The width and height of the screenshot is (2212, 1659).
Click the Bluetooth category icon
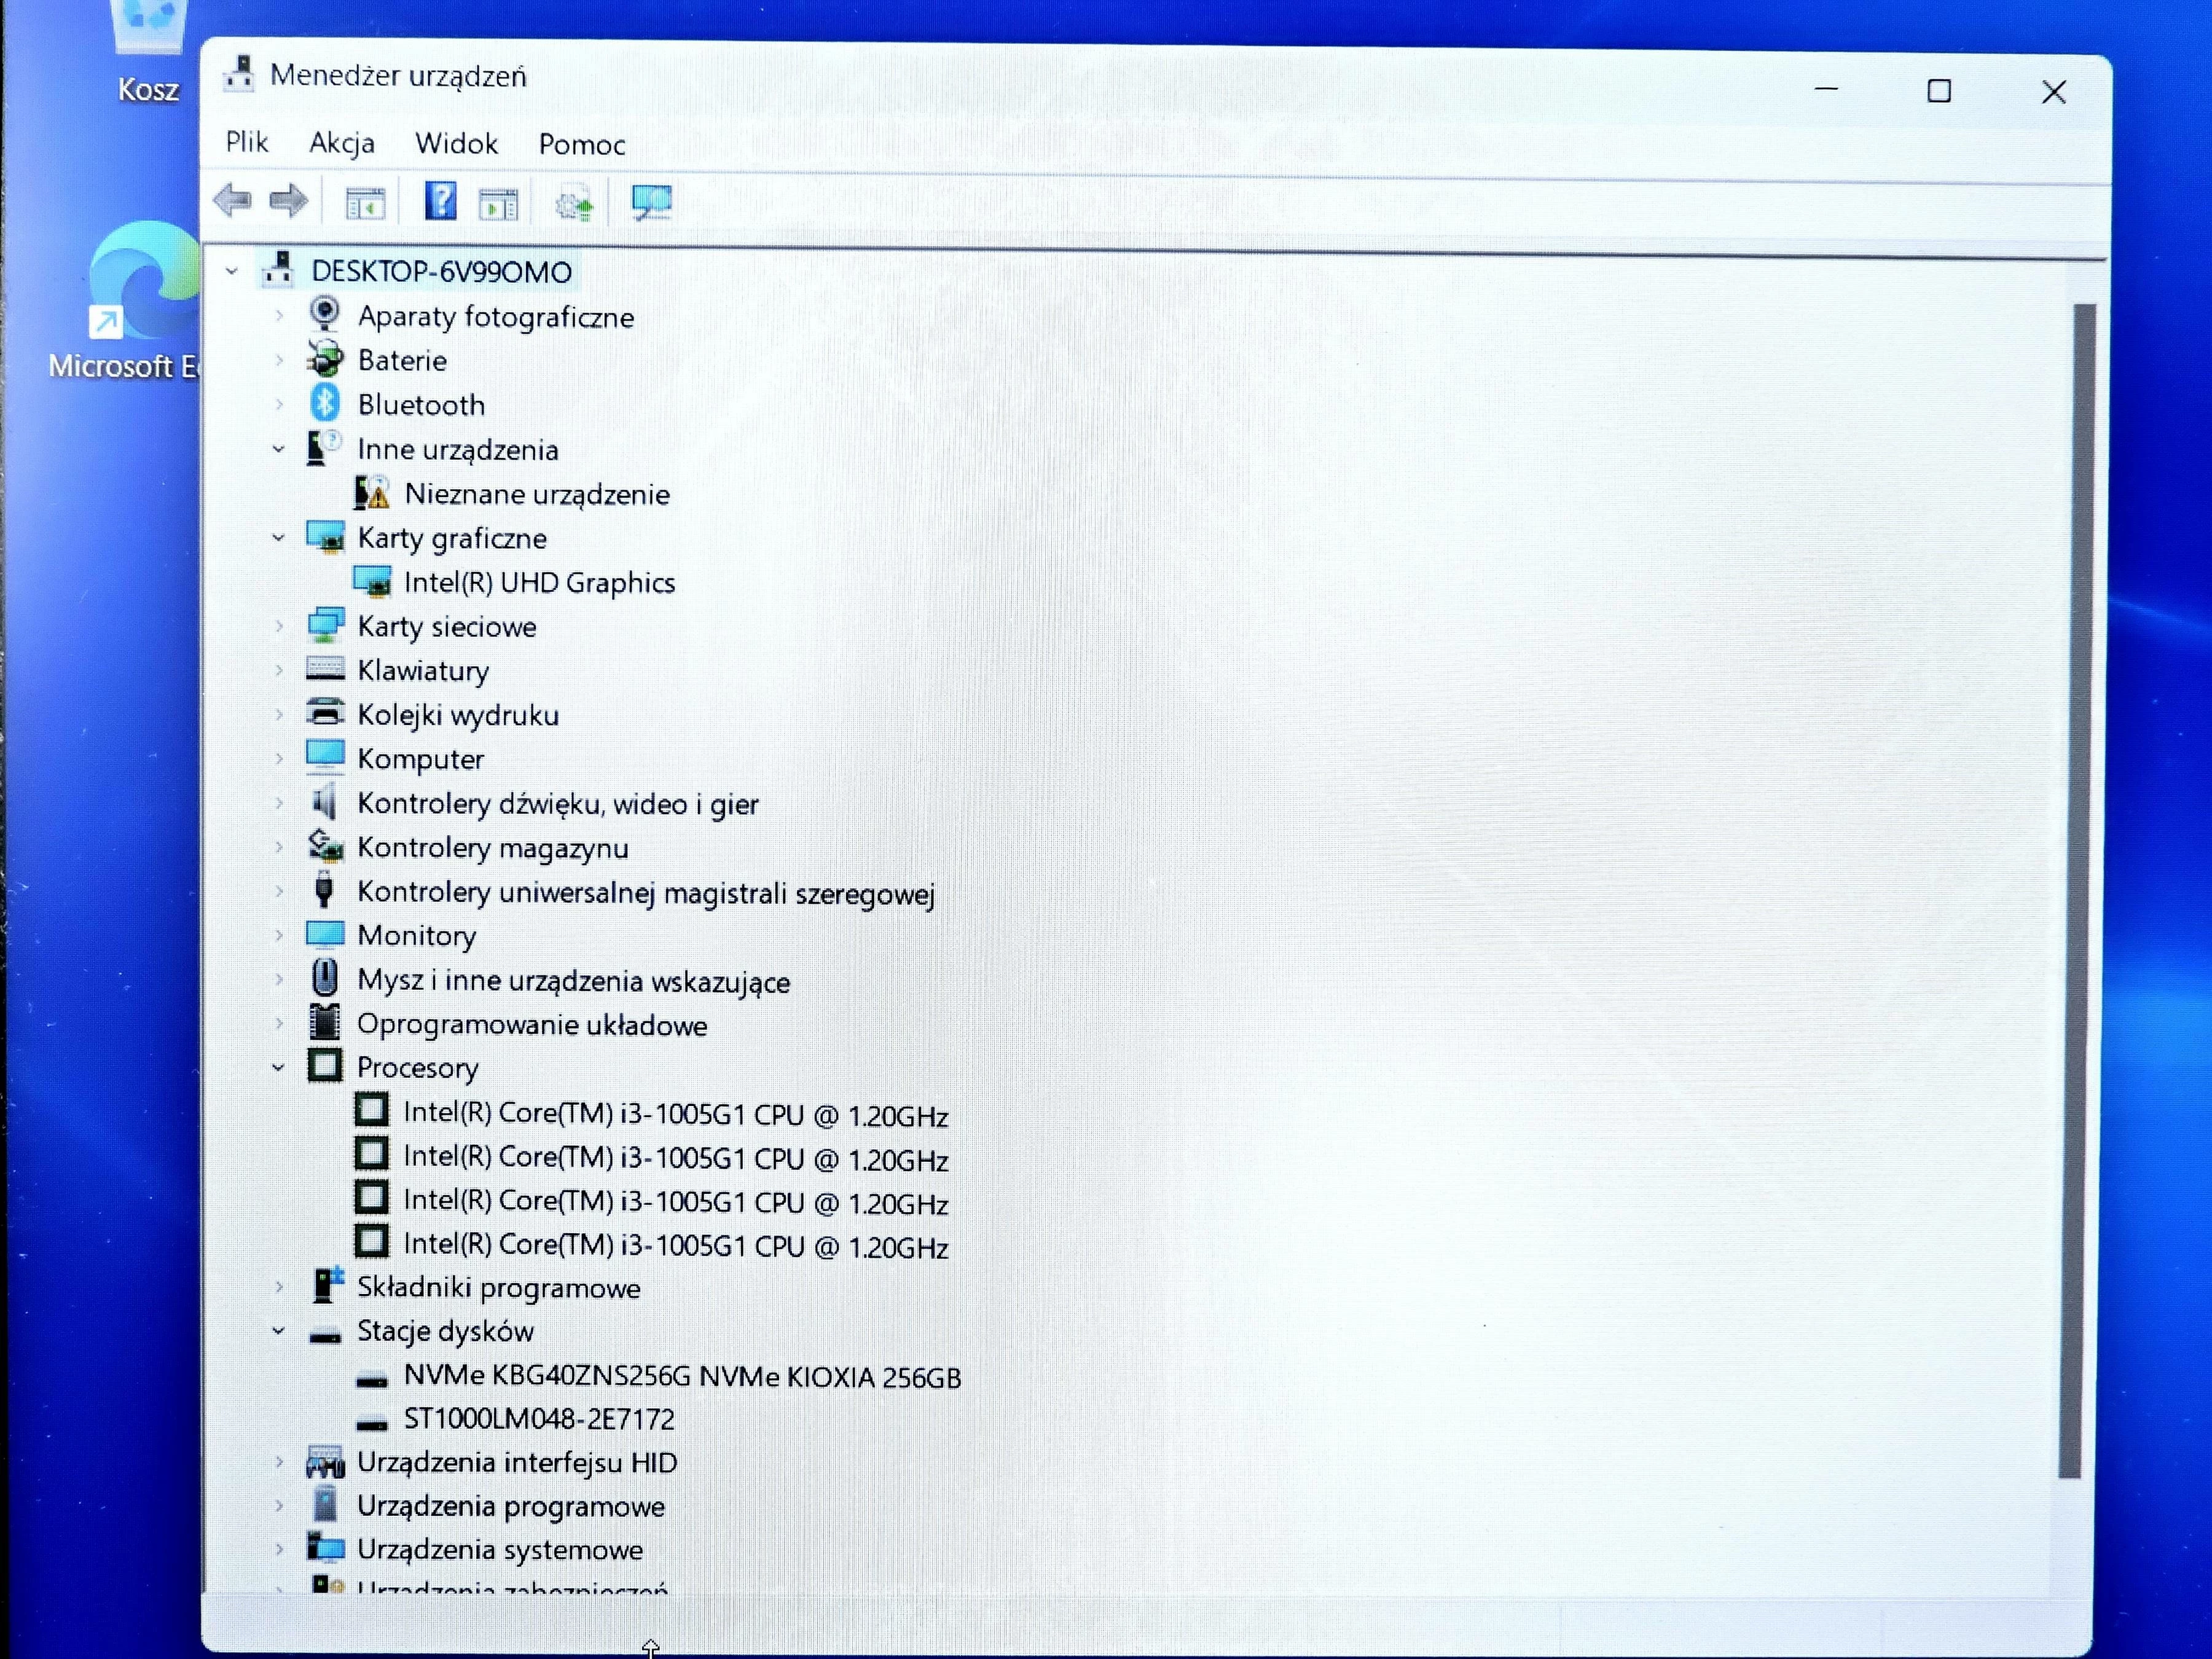coord(324,403)
